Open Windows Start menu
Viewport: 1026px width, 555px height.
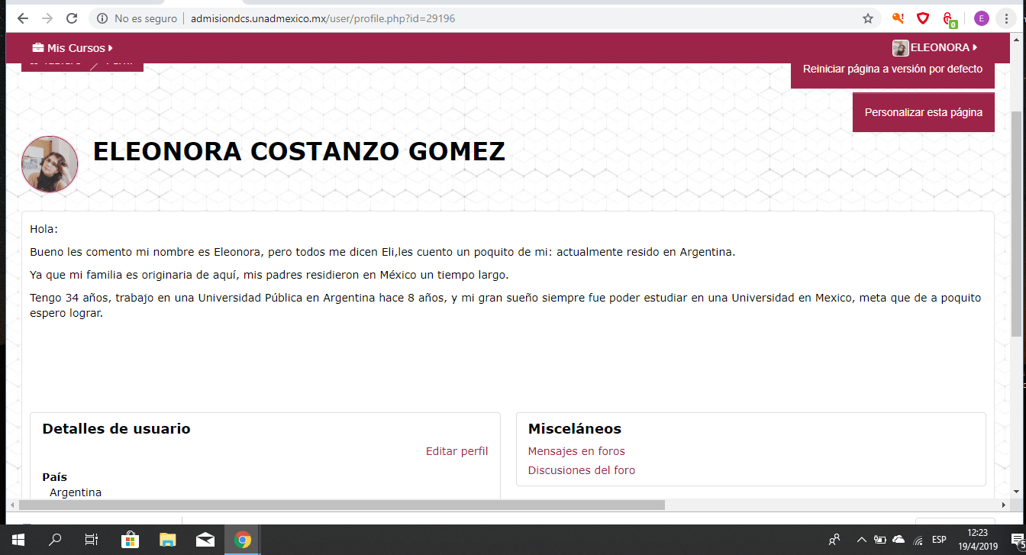click(x=18, y=540)
